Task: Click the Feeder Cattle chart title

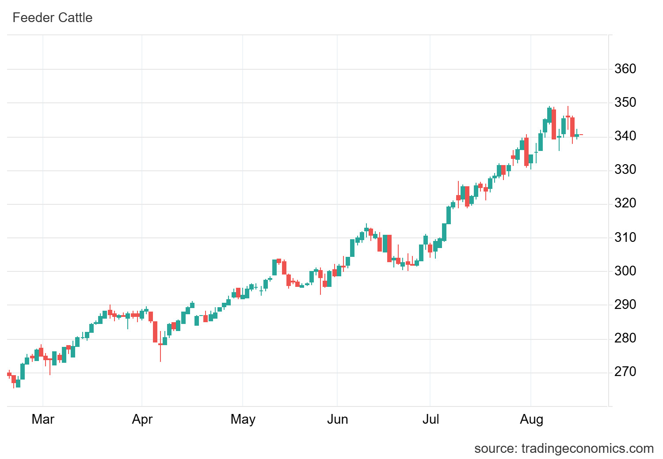Action: (x=52, y=18)
